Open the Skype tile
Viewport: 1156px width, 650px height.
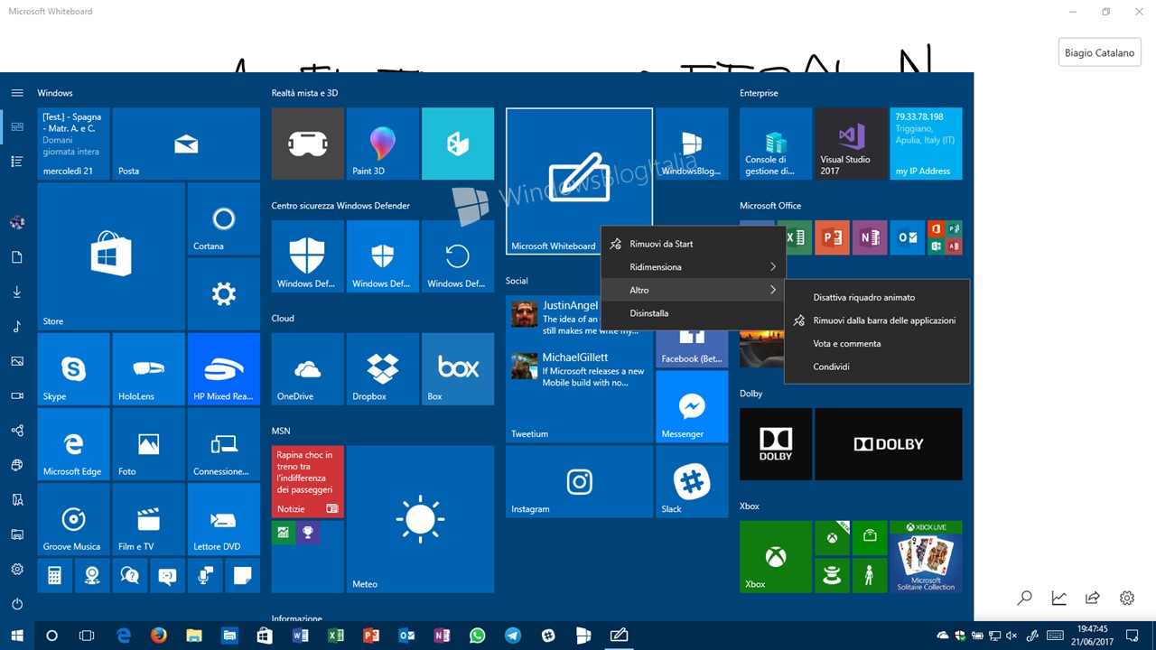(73, 368)
